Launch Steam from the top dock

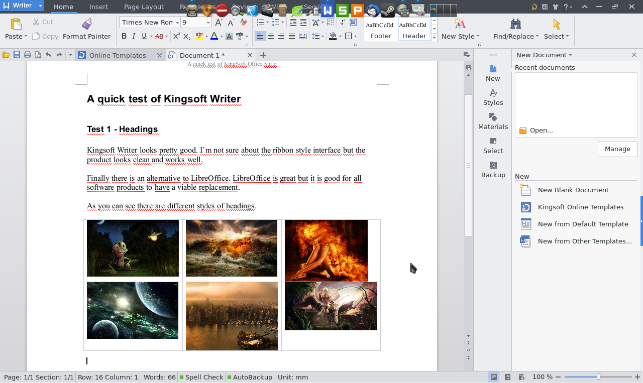pyautogui.click(x=387, y=10)
